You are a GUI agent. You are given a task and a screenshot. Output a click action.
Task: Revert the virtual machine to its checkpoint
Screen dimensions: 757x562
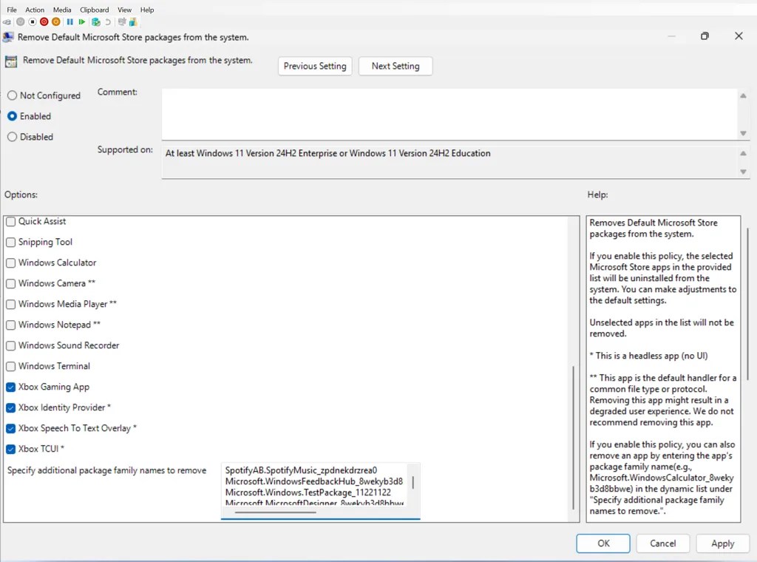[107, 21]
